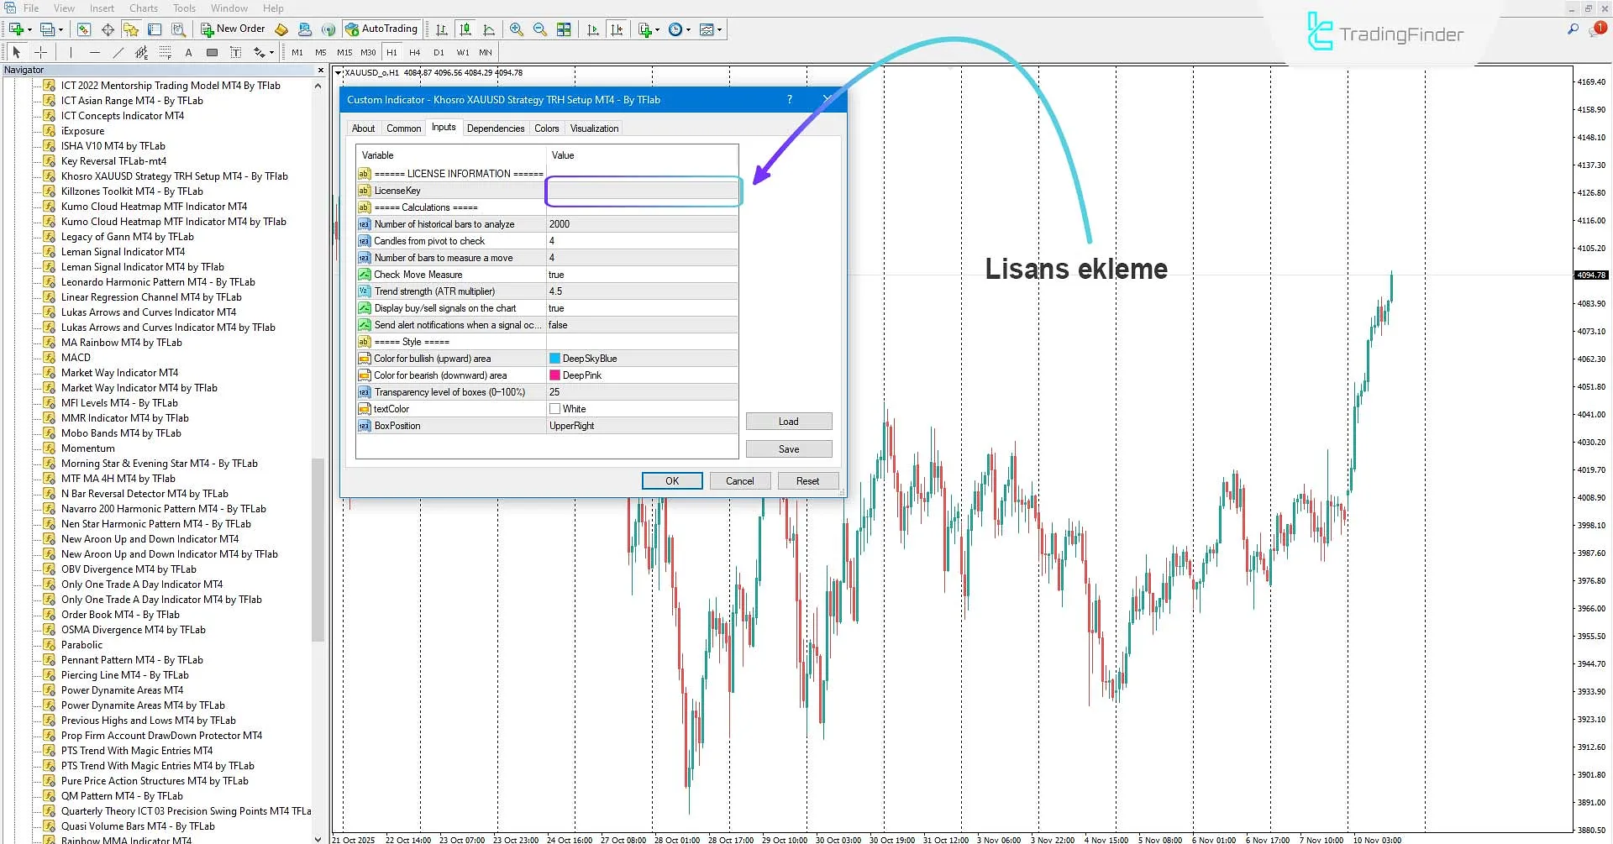Select the Fibonacci retracement tool
The image size is (1613, 844).
pos(165,52)
